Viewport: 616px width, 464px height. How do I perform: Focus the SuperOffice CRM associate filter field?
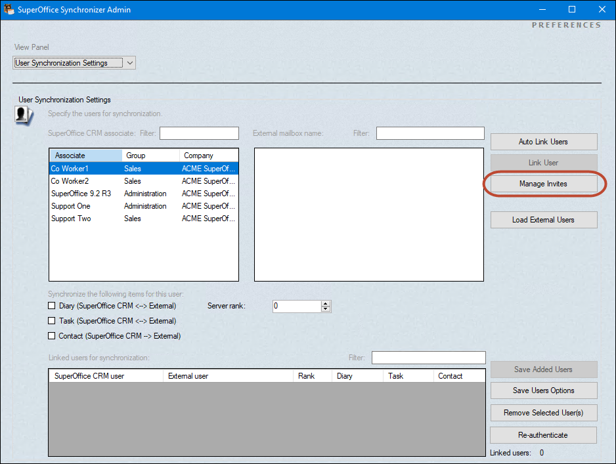(199, 134)
